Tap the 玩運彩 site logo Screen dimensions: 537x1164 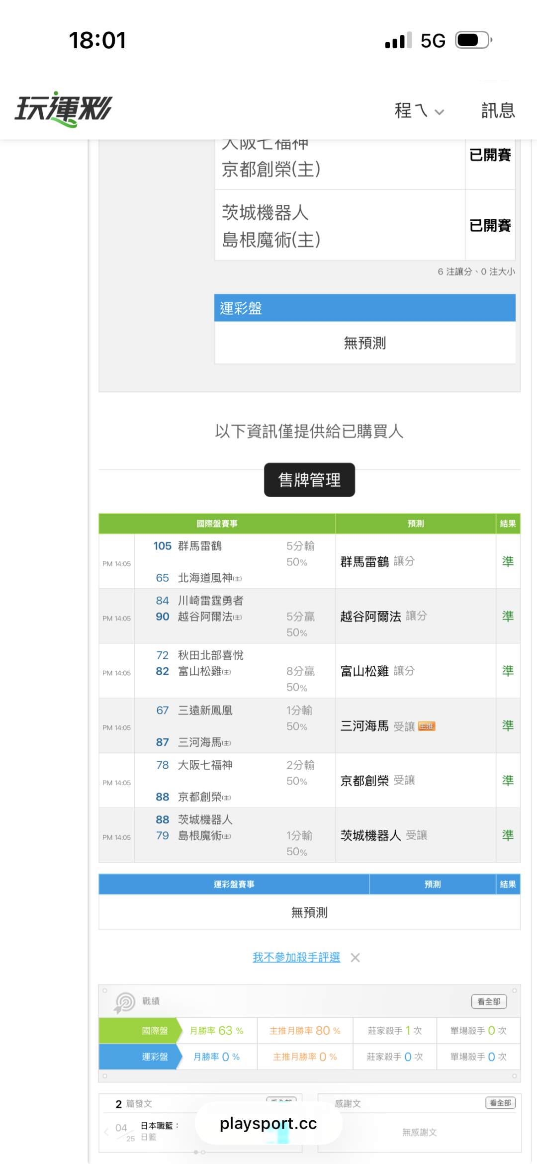click(63, 109)
